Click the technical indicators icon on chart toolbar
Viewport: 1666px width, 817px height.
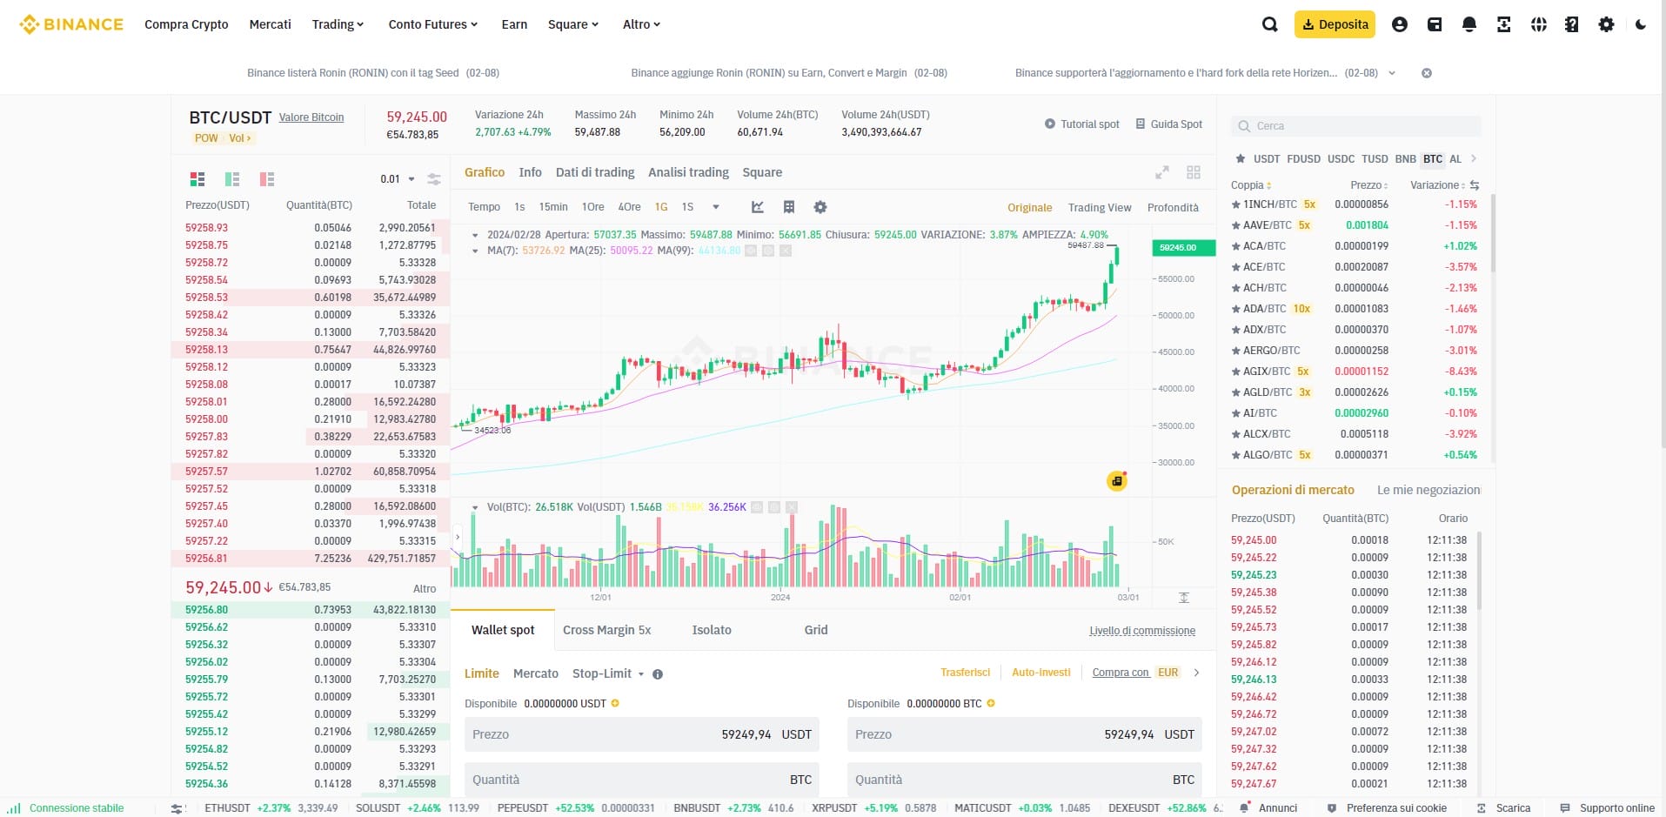(x=758, y=207)
